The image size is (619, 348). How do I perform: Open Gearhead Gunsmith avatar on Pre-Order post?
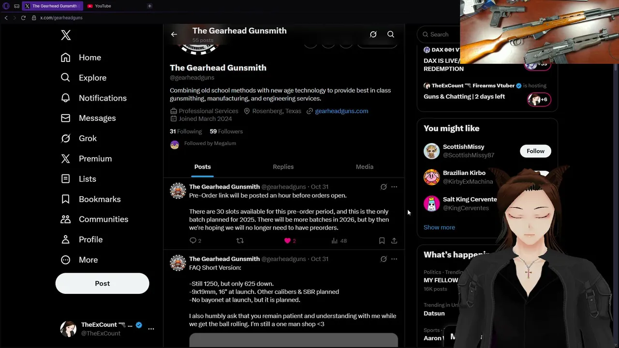[178, 191]
